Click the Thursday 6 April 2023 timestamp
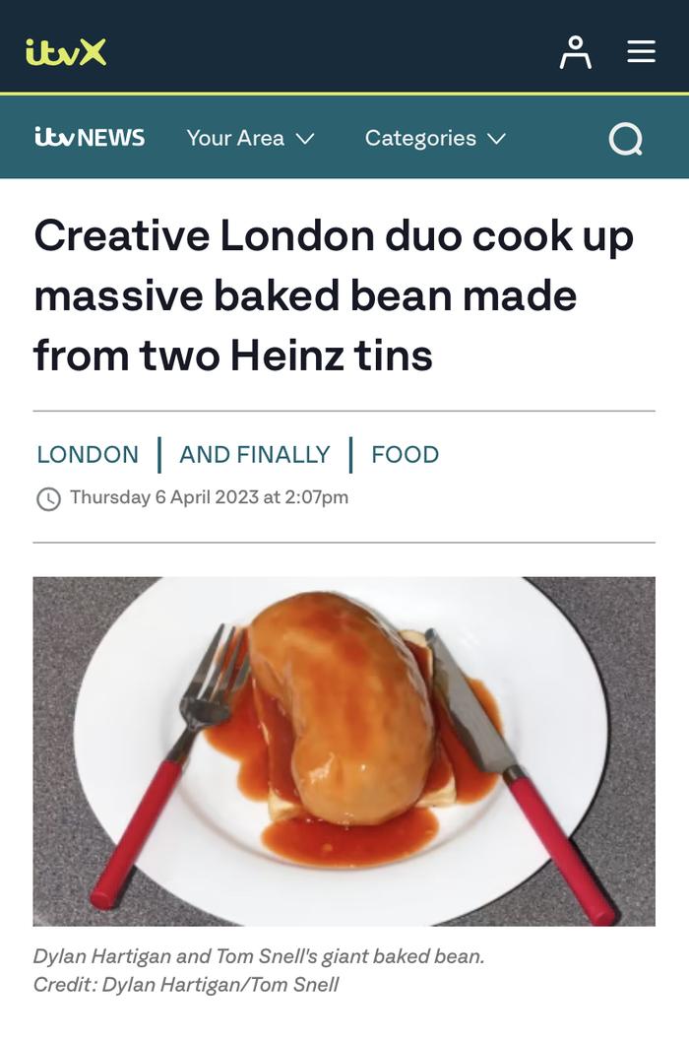Viewport: 689px width, 1041px height. tap(209, 497)
